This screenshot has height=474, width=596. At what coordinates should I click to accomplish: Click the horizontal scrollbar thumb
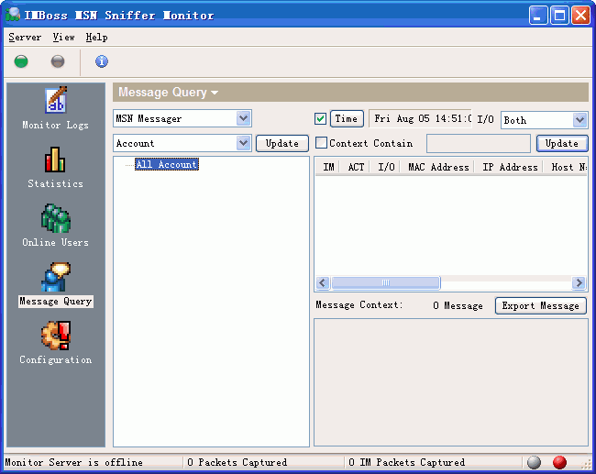pos(386,282)
